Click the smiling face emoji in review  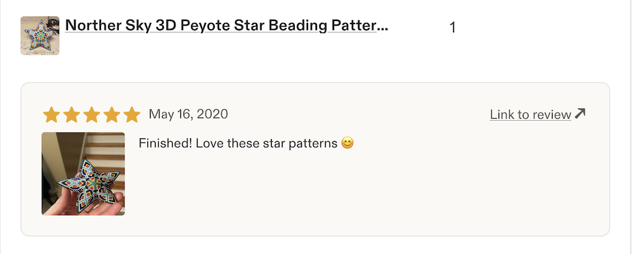point(347,143)
